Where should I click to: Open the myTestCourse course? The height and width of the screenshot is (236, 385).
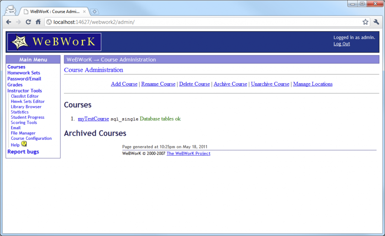coord(93,119)
